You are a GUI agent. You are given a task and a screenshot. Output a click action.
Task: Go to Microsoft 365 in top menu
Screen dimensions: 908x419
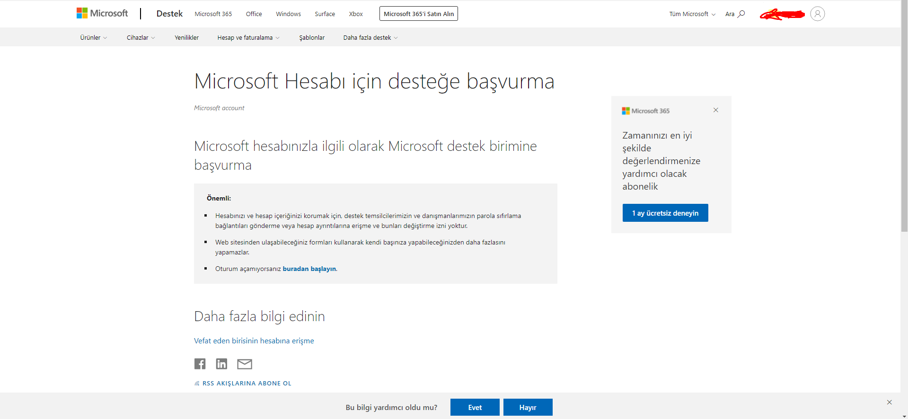(x=213, y=14)
